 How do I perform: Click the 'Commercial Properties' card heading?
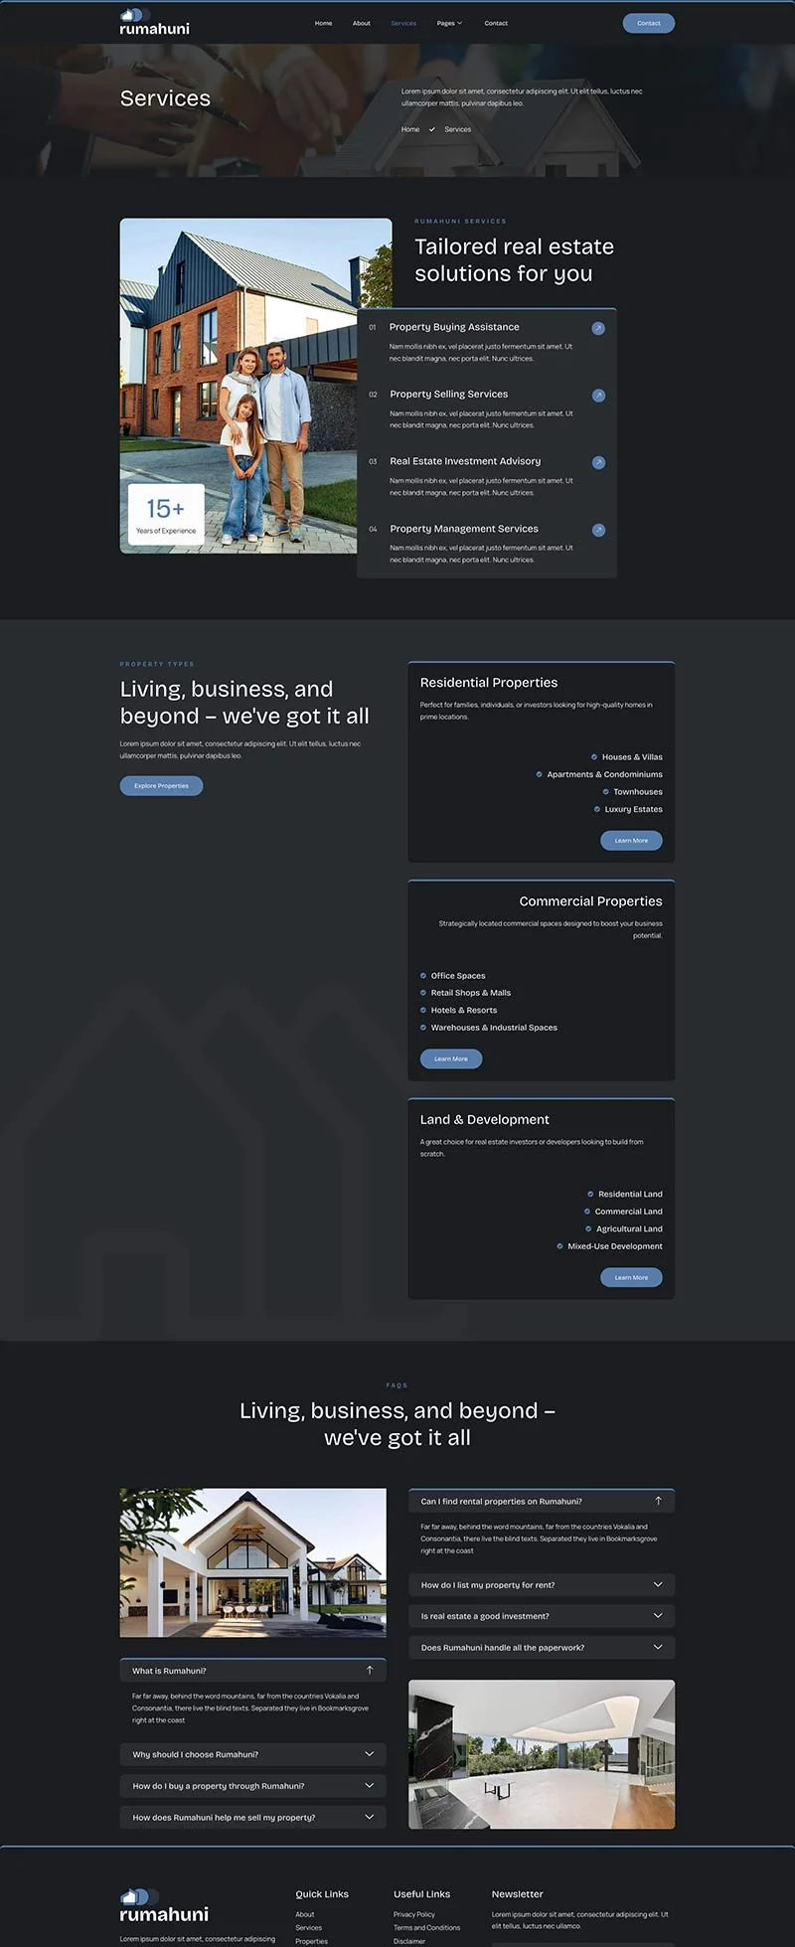pyautogui.click(x=590, y=901)
